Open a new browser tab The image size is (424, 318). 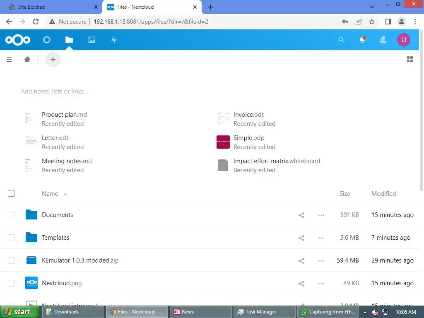click(211, 7)
